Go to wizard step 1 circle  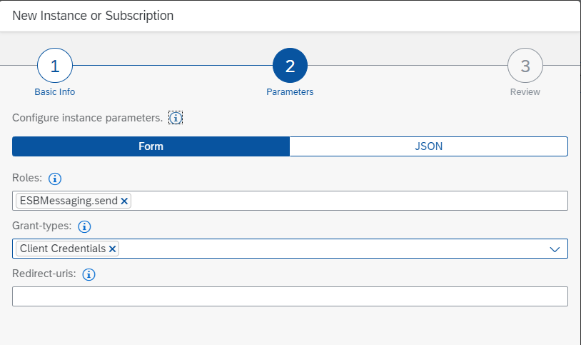[x=54, y=66]
